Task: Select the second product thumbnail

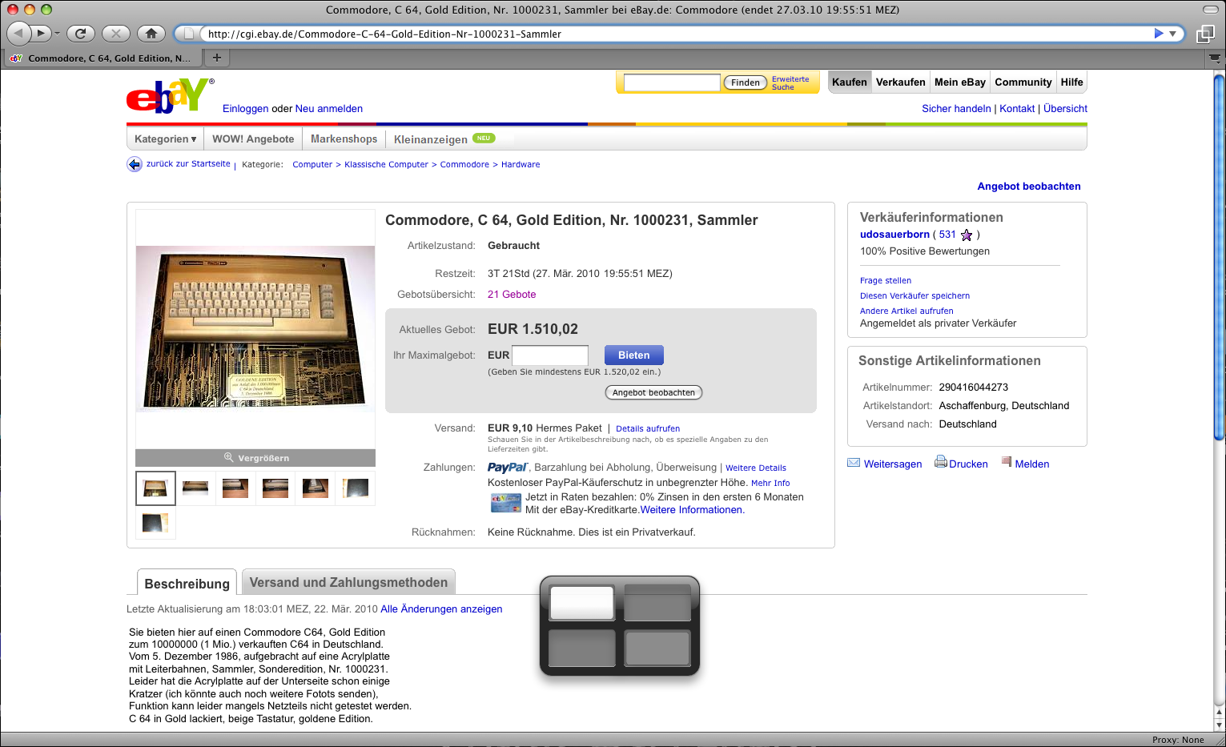Action: click(195, 488)
